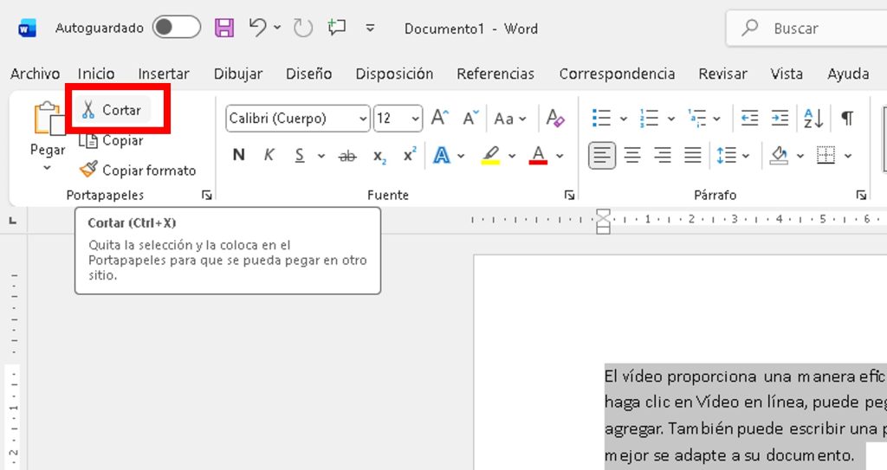Toggle italic formatting with K button
Screen dimensions: 887x470
coord(269,156)
